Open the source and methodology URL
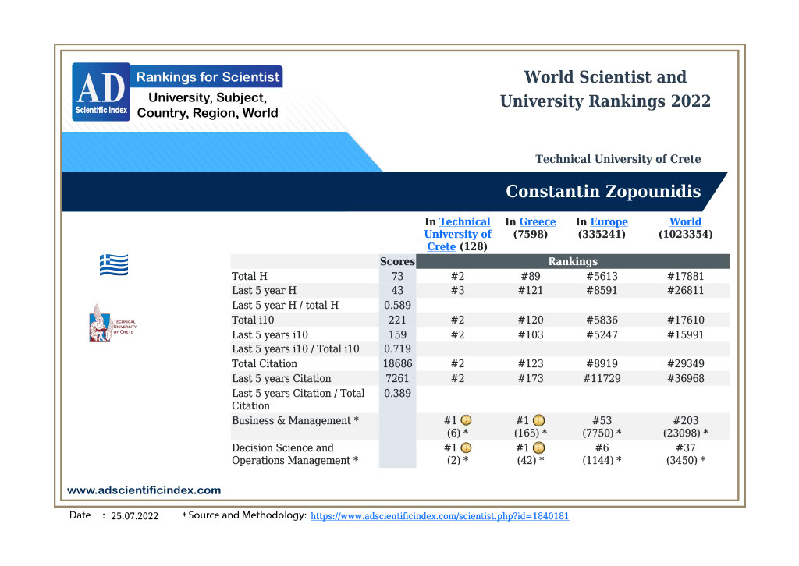The width and height of the screenshot is (799, 566). [440, 516]
